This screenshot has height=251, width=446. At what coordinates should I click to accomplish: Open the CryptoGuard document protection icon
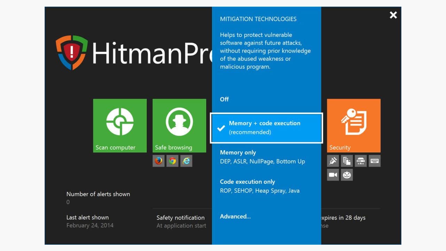point(347,161)
